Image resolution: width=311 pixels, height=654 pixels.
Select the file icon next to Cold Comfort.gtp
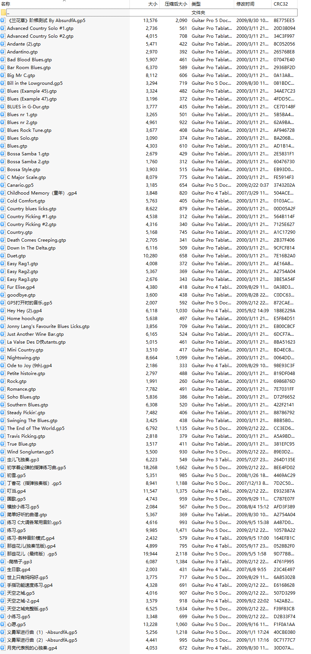[3, 201]
